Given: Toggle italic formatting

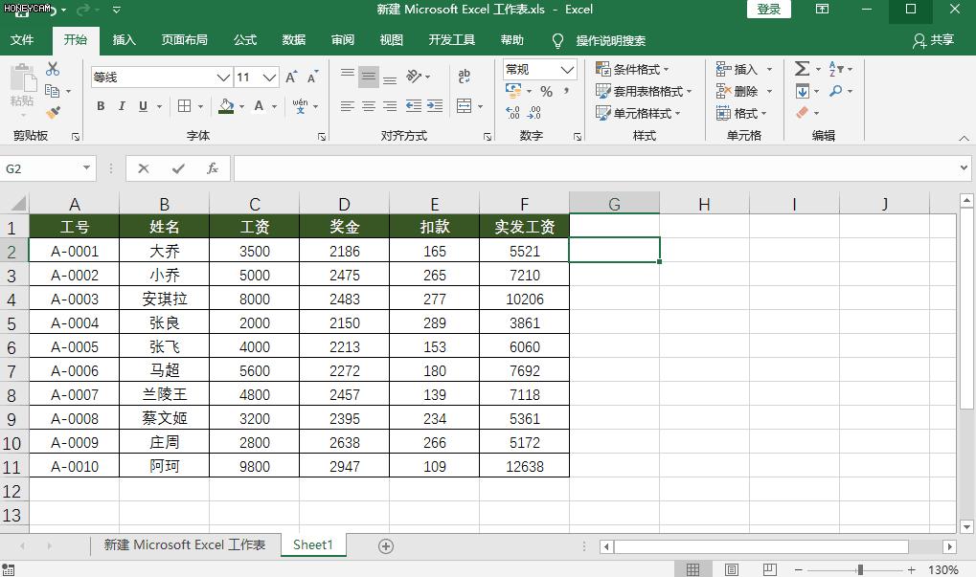Looking at the screenshot, I should (x=122, y=106).
